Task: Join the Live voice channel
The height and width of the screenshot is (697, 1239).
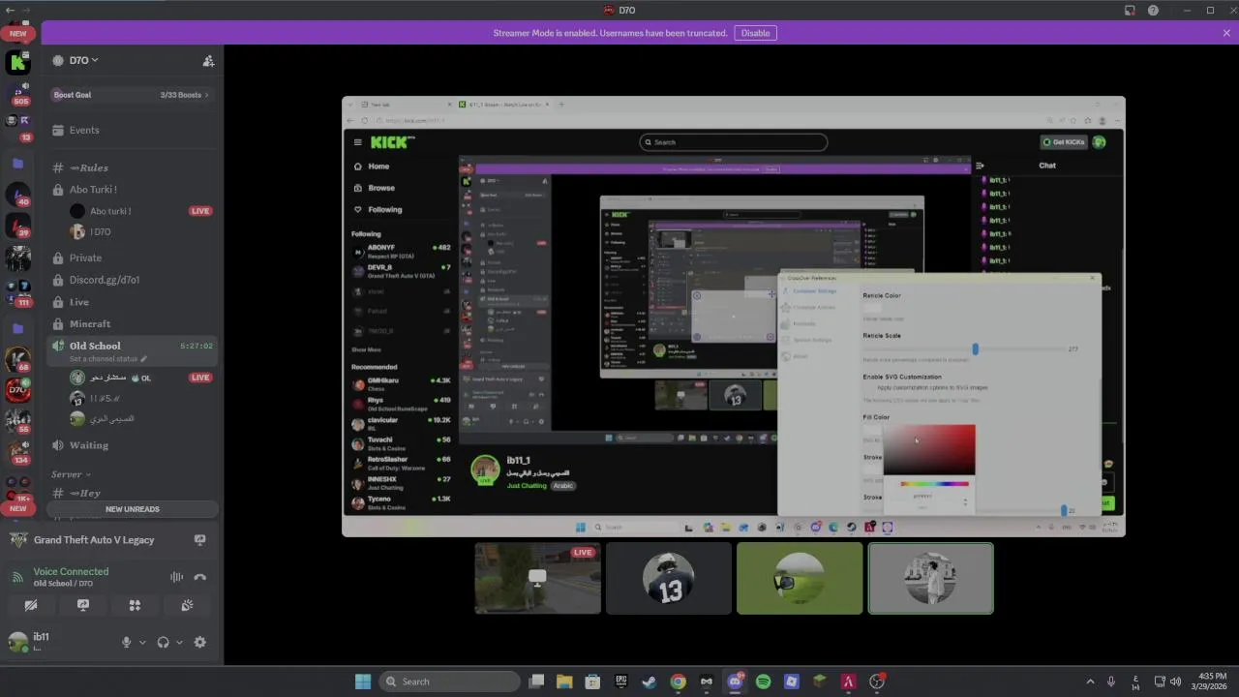Action: point(134,302)
